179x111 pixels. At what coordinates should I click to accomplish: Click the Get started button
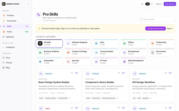170,4
